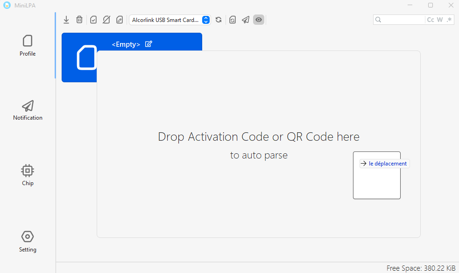
Task: Click the send notification paper plane icon
Action: [245, 20]
